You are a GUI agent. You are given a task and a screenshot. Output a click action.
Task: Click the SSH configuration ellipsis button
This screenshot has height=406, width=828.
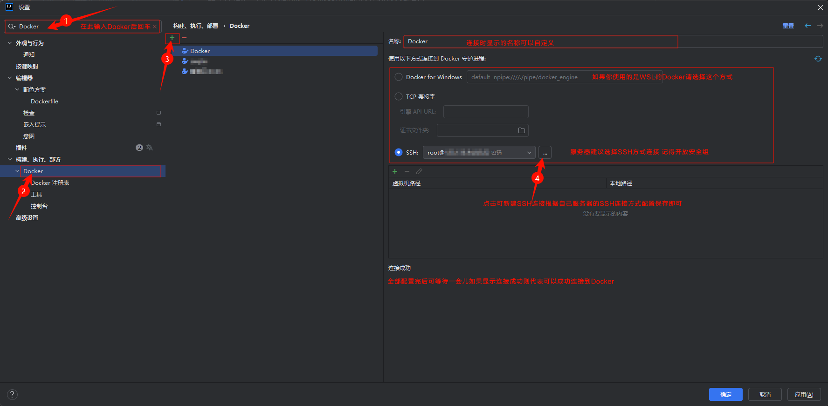tap(545, 152)
